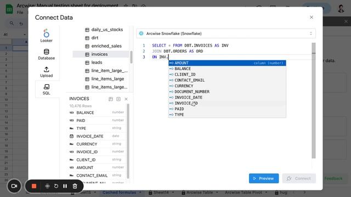Open the Looker data source
351x197 pixels.
pyautogui.click(x=46, y=36)
